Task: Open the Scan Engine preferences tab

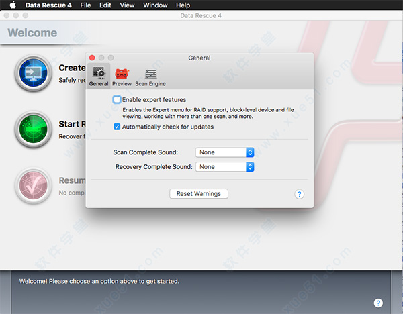Action: click(x=150, y=76)
